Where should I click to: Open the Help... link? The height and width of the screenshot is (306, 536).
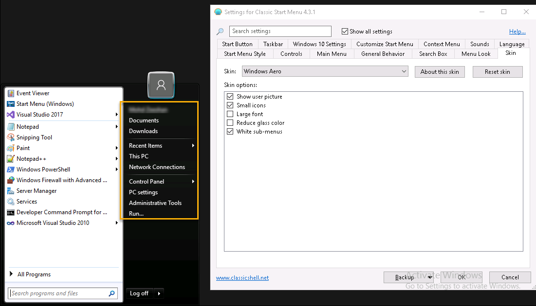click(x=517, y=32)
